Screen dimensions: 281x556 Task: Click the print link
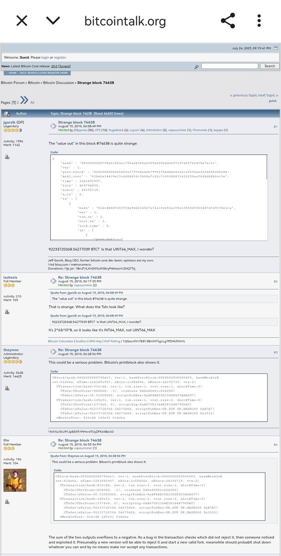[x=273, y=101]
